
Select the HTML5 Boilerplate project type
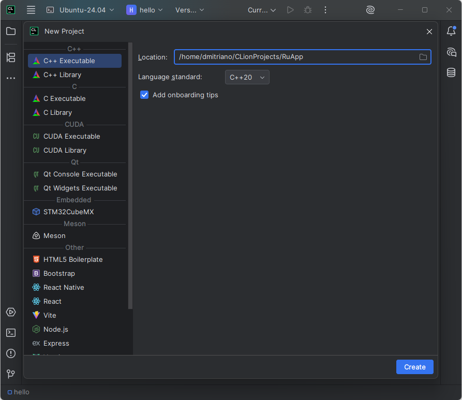74,260
